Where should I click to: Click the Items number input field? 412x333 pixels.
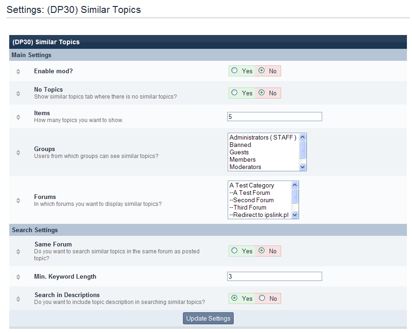[x=275, y=117]
